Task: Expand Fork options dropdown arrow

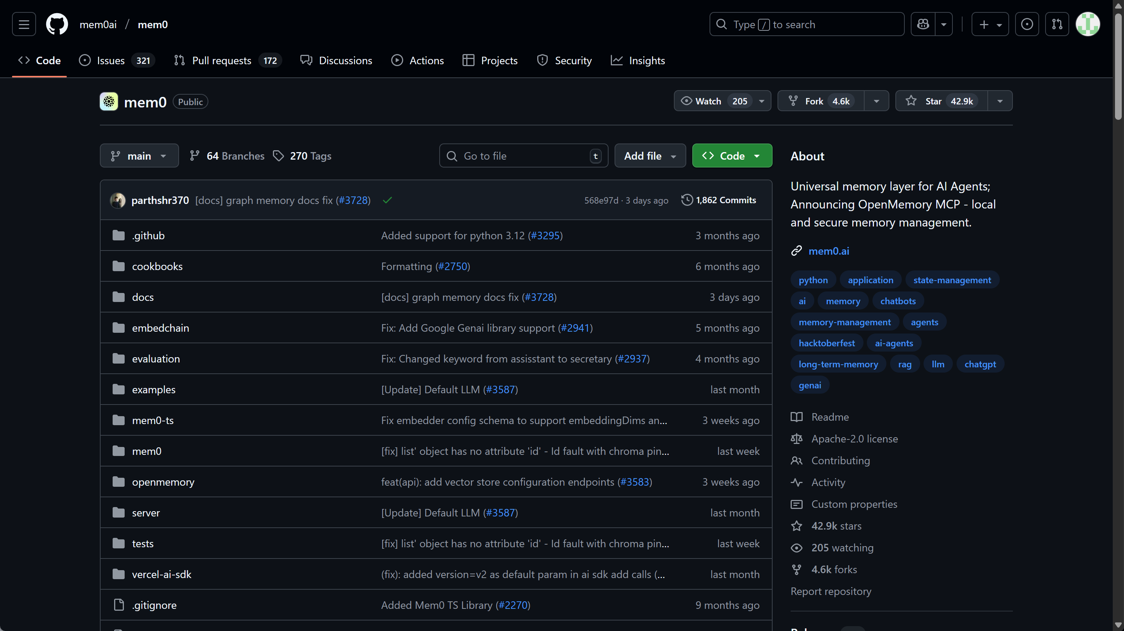Action: coord(876,101)
